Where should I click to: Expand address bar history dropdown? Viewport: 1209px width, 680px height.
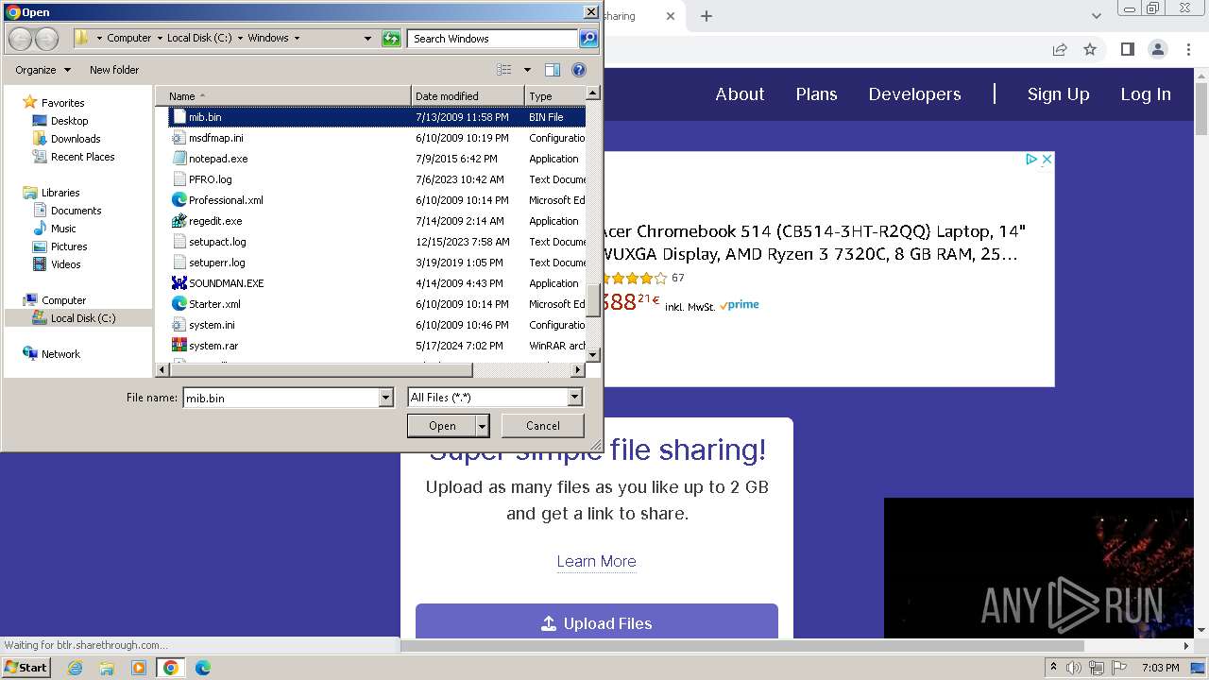coord(367,39)
